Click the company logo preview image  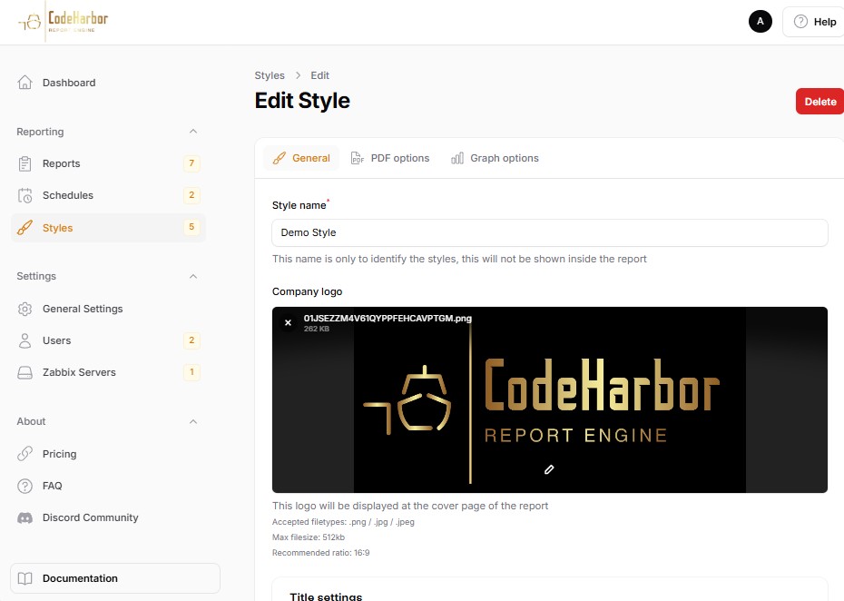point(550,399)
